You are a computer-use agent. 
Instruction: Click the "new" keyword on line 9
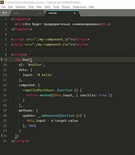point(18,60)
